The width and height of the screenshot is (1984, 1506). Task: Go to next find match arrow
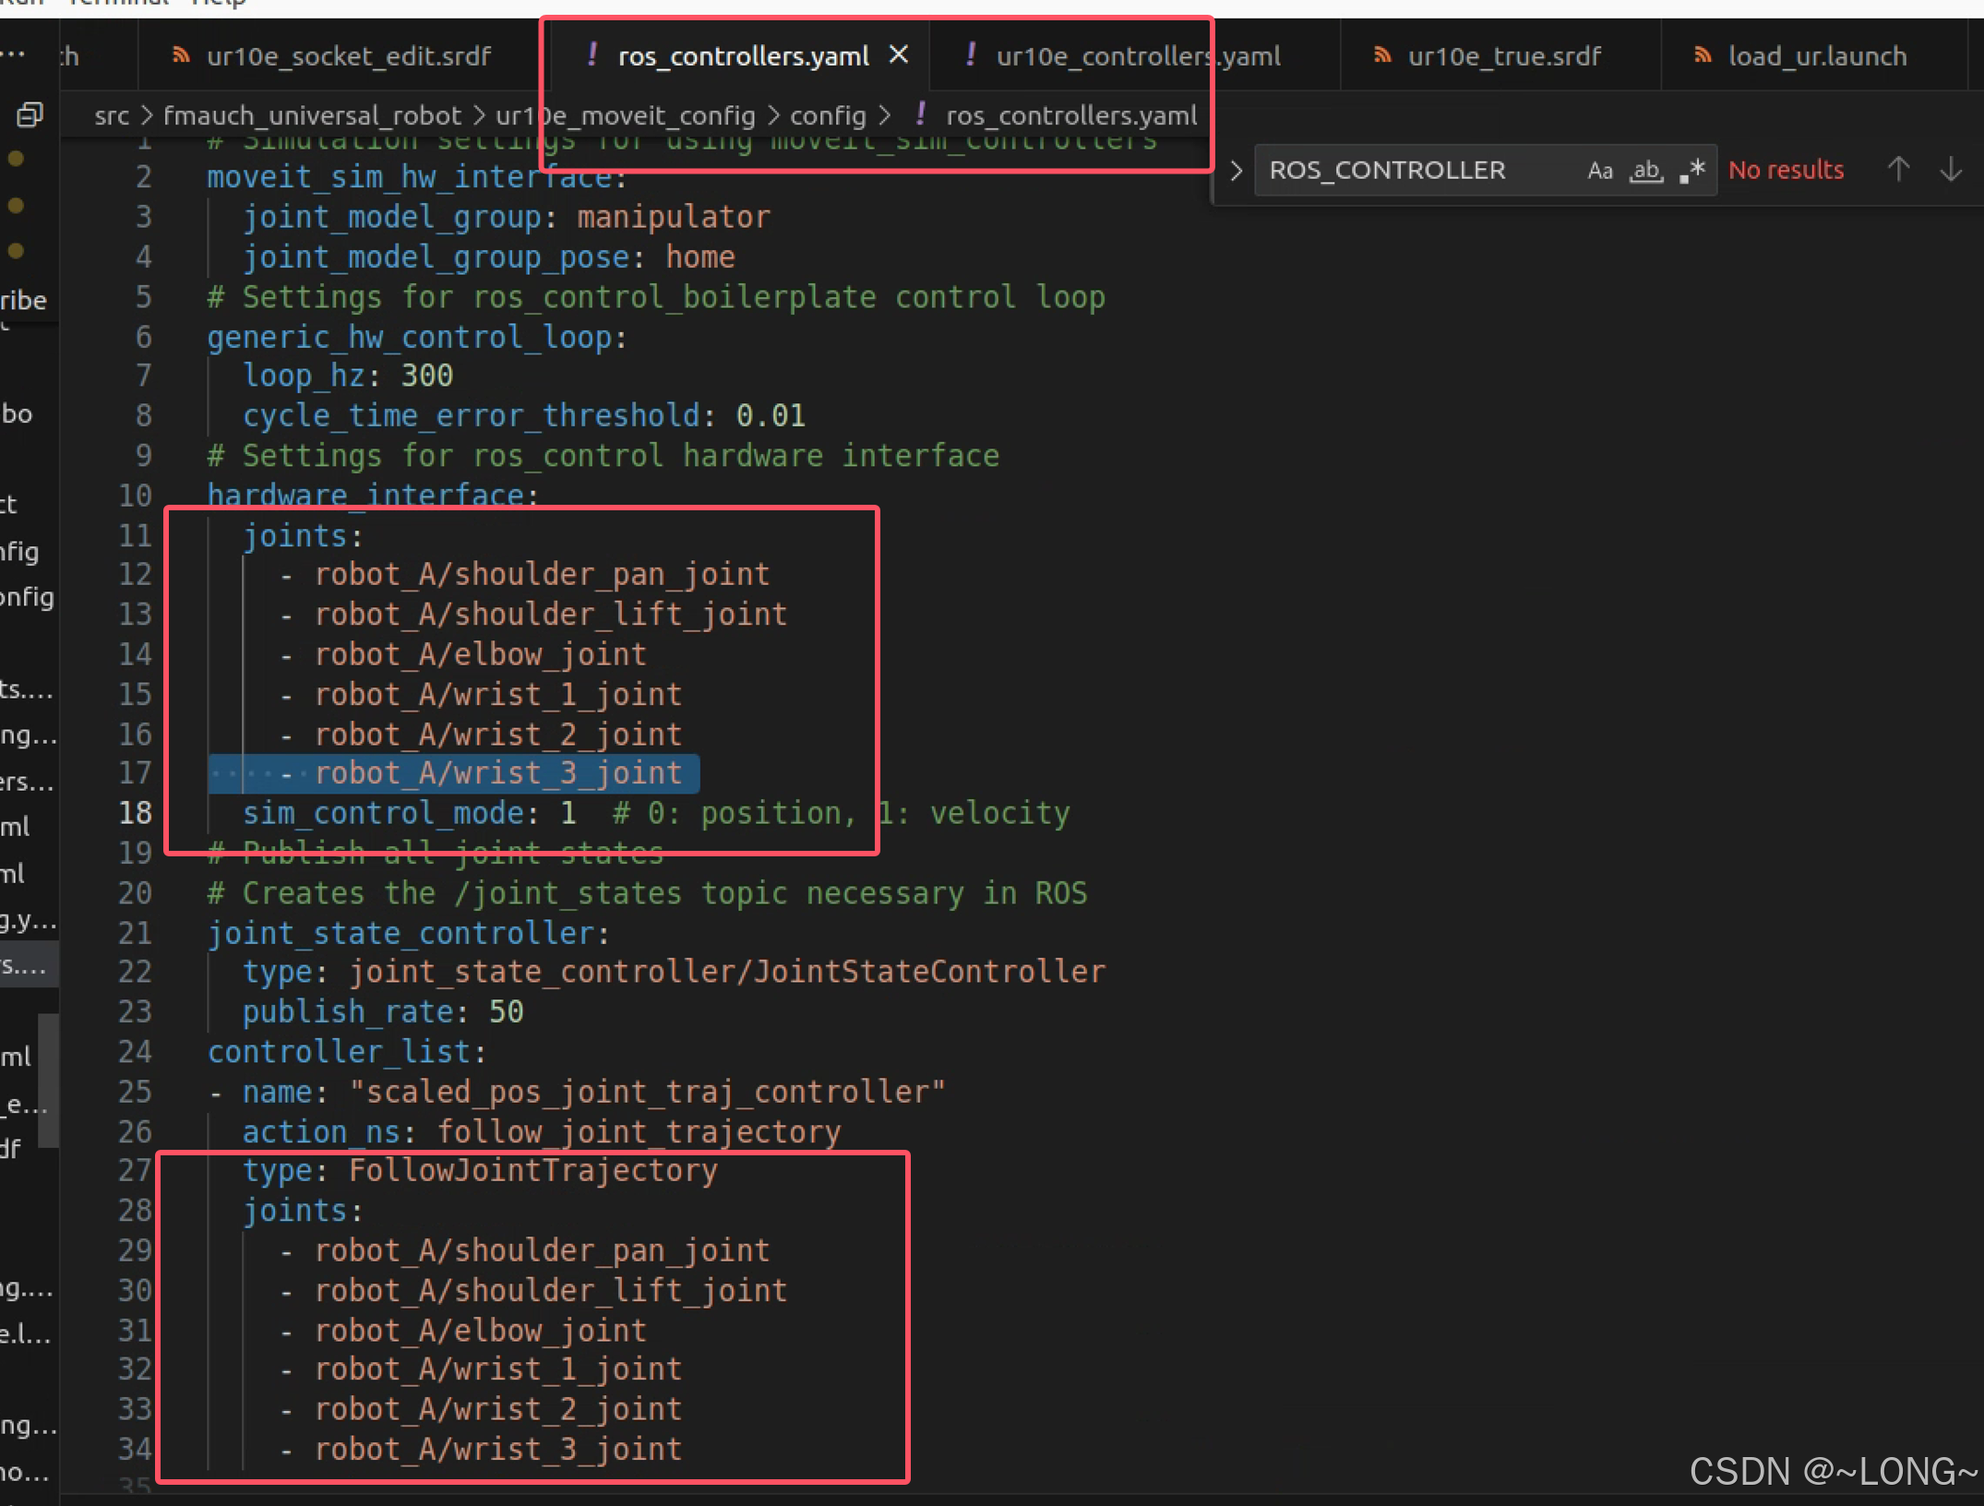tap(1951, 170)
